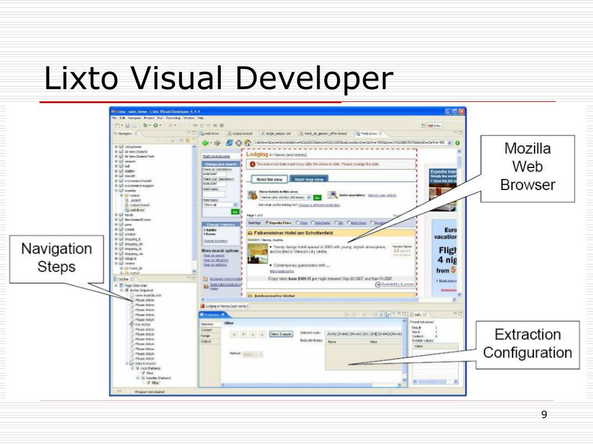The height and width of the screenshot is (445, 593).
Task: Click the Record circle toolbar icon
Action: tap(222, 125)
